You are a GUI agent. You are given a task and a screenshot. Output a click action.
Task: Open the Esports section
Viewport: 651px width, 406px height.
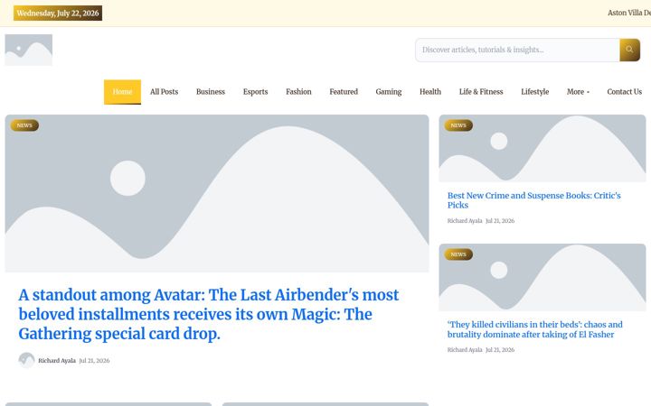click(255, 91)
